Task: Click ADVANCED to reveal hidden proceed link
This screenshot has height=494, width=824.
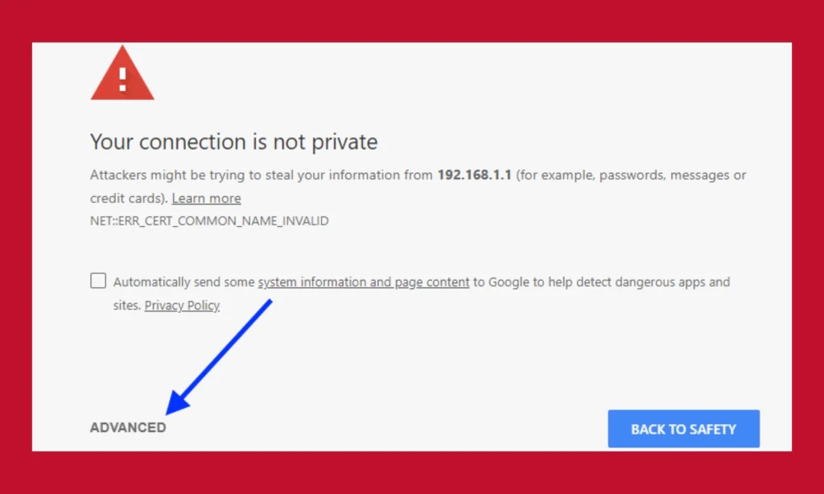Action: [x=127, y=427]
